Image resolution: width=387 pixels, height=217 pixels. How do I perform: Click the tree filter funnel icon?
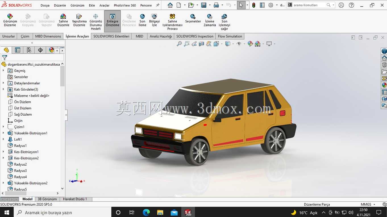pos(5,58)
